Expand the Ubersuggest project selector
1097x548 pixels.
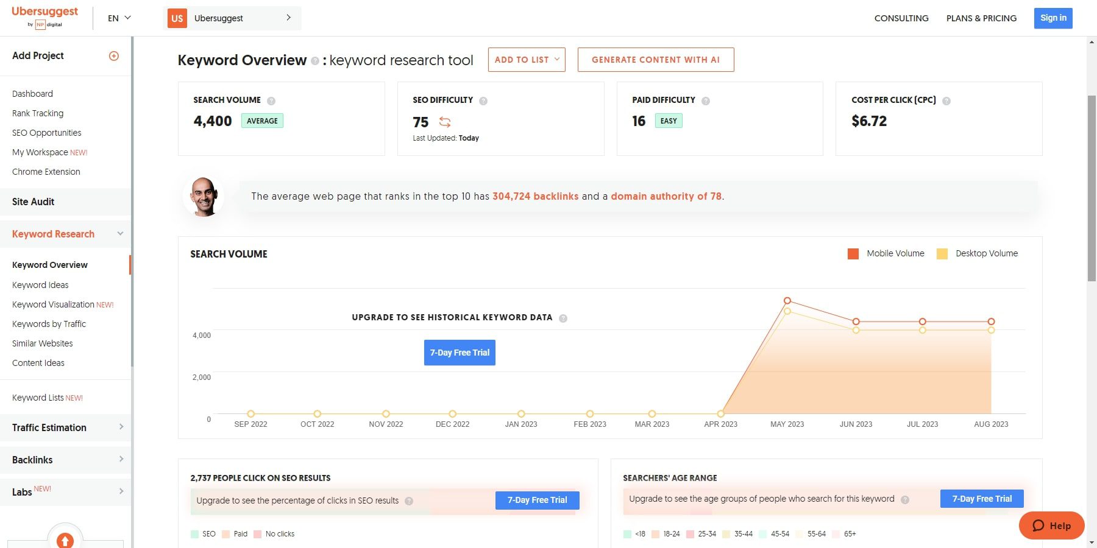pos(288,18)
